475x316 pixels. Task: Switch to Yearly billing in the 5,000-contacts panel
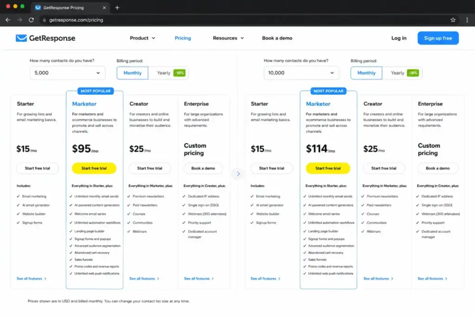168,73
